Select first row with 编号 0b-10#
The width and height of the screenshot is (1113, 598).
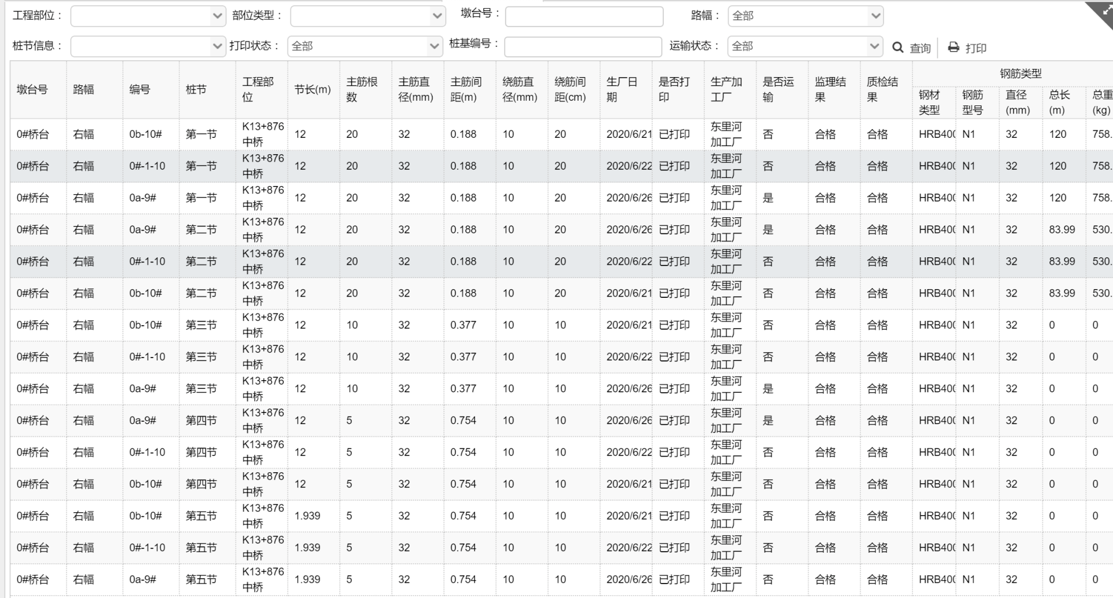point(146,134)
